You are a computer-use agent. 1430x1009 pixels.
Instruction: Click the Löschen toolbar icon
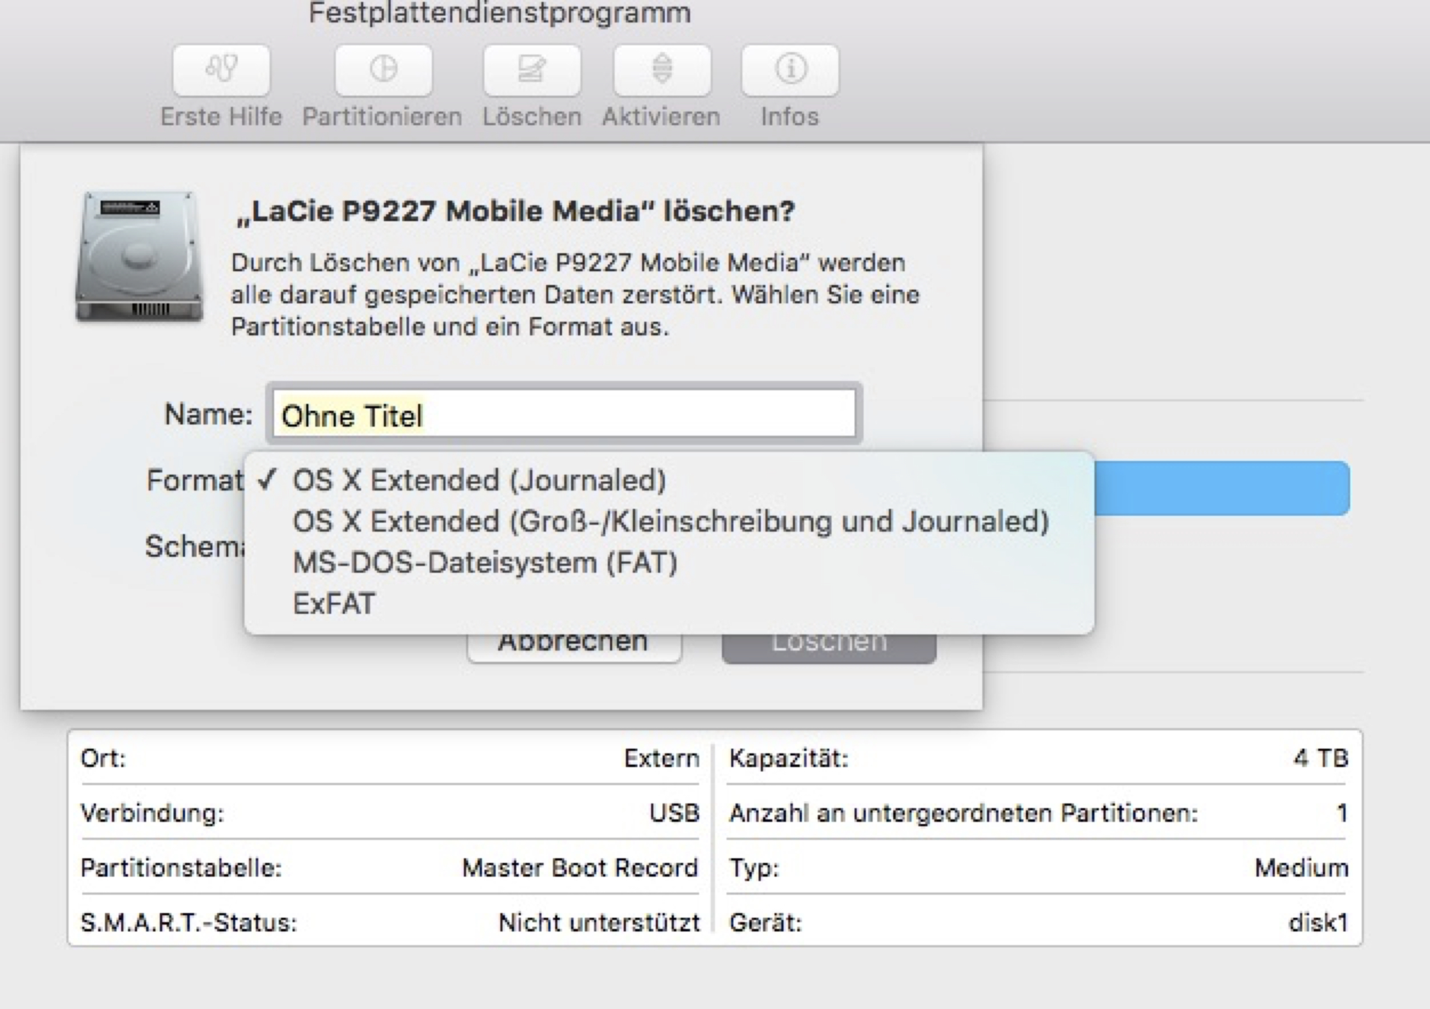532,70
